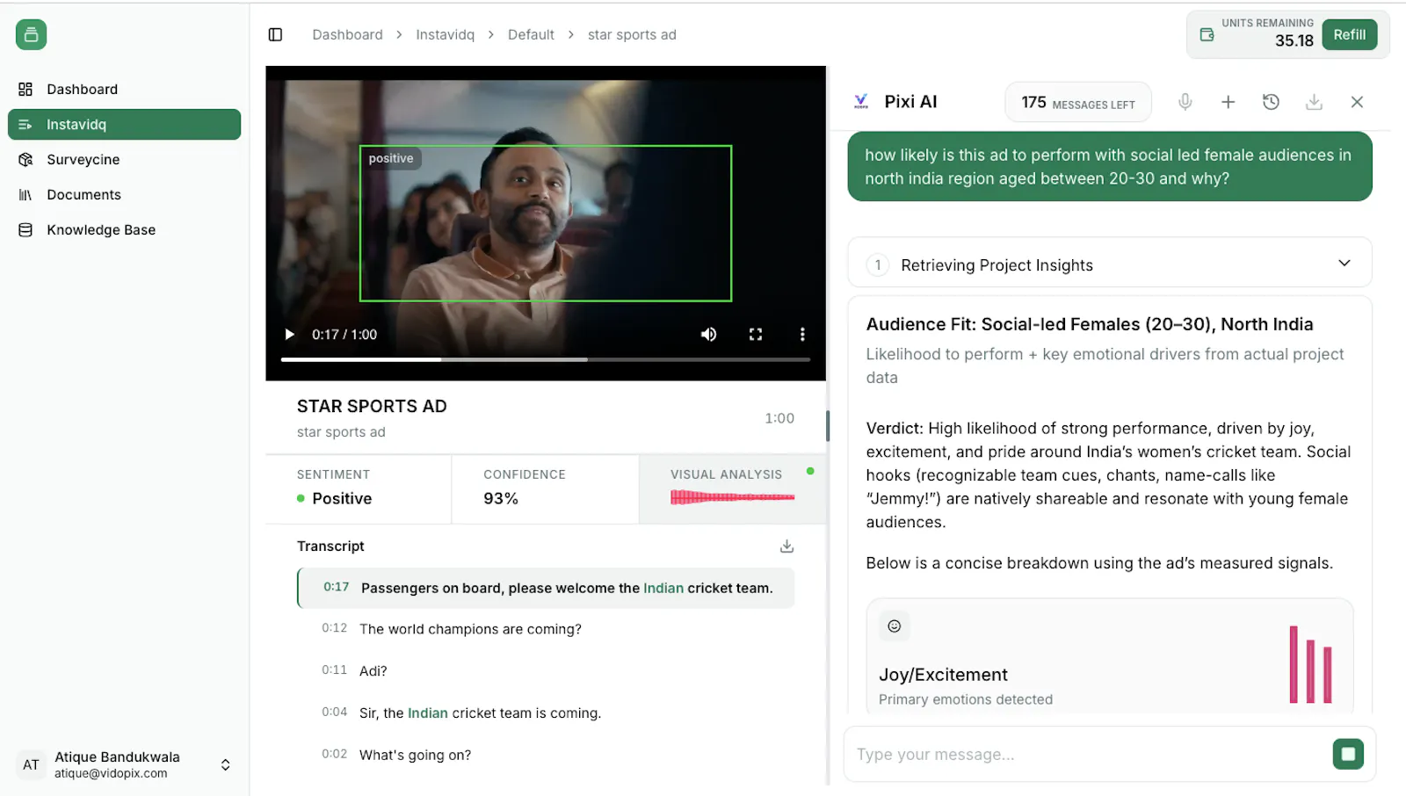Download the transcript
This screenshot has width=1406, height=796.
pos(786,546)
